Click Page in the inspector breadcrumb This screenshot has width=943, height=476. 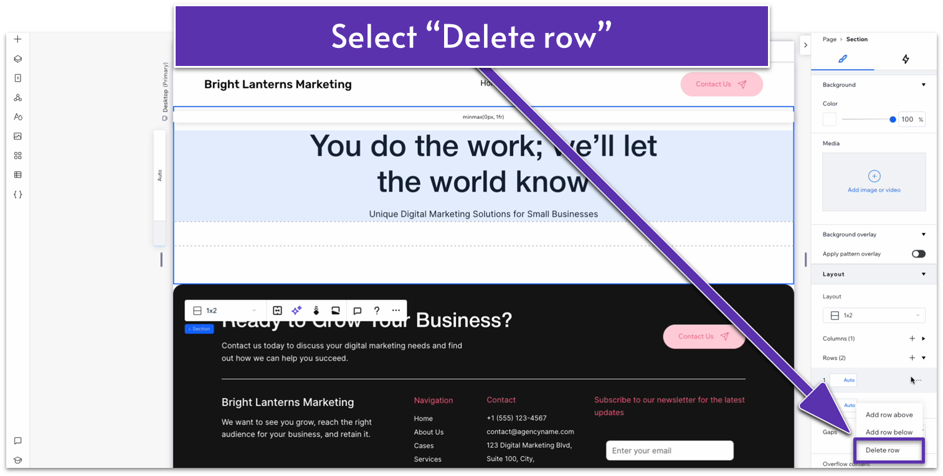(830, 39)
